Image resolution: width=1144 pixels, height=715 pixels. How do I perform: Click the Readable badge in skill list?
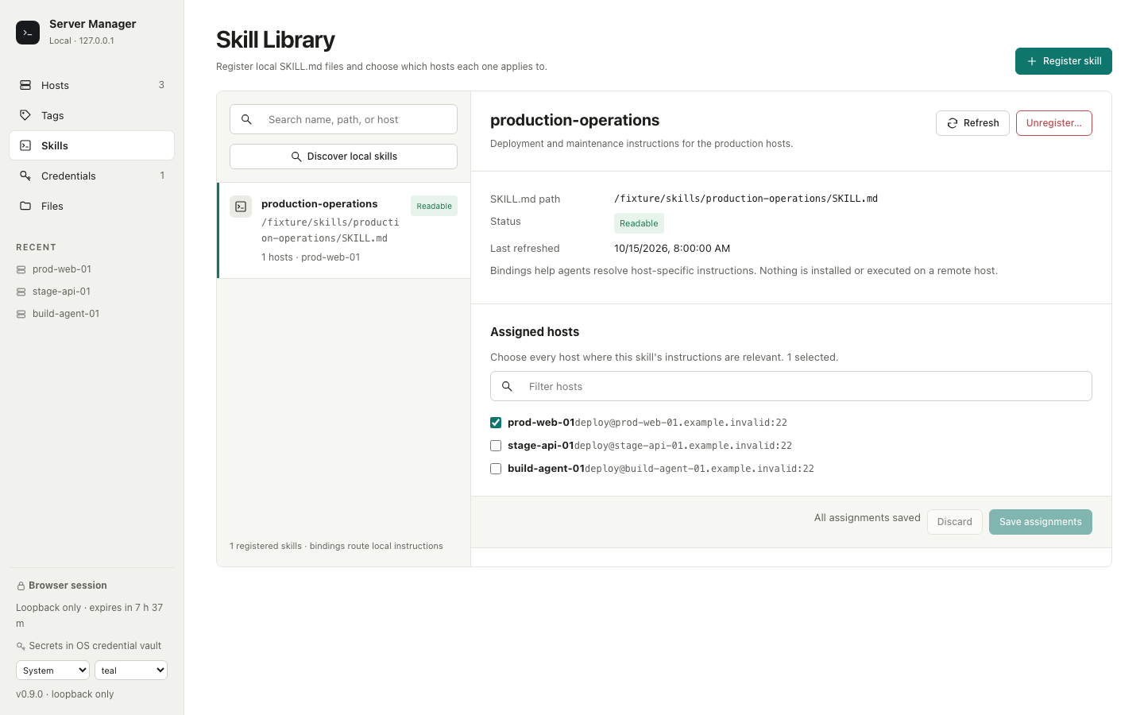tap(434, 206)
